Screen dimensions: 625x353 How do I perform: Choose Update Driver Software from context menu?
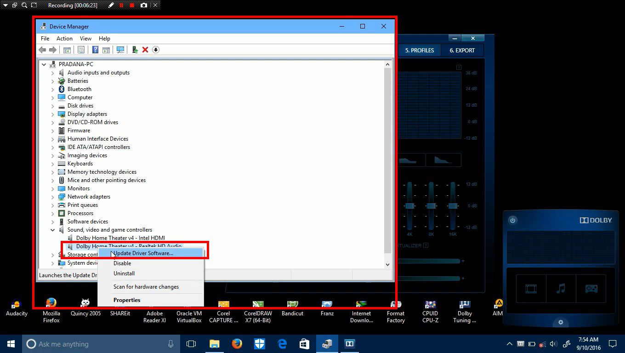[x=151, y=253]
